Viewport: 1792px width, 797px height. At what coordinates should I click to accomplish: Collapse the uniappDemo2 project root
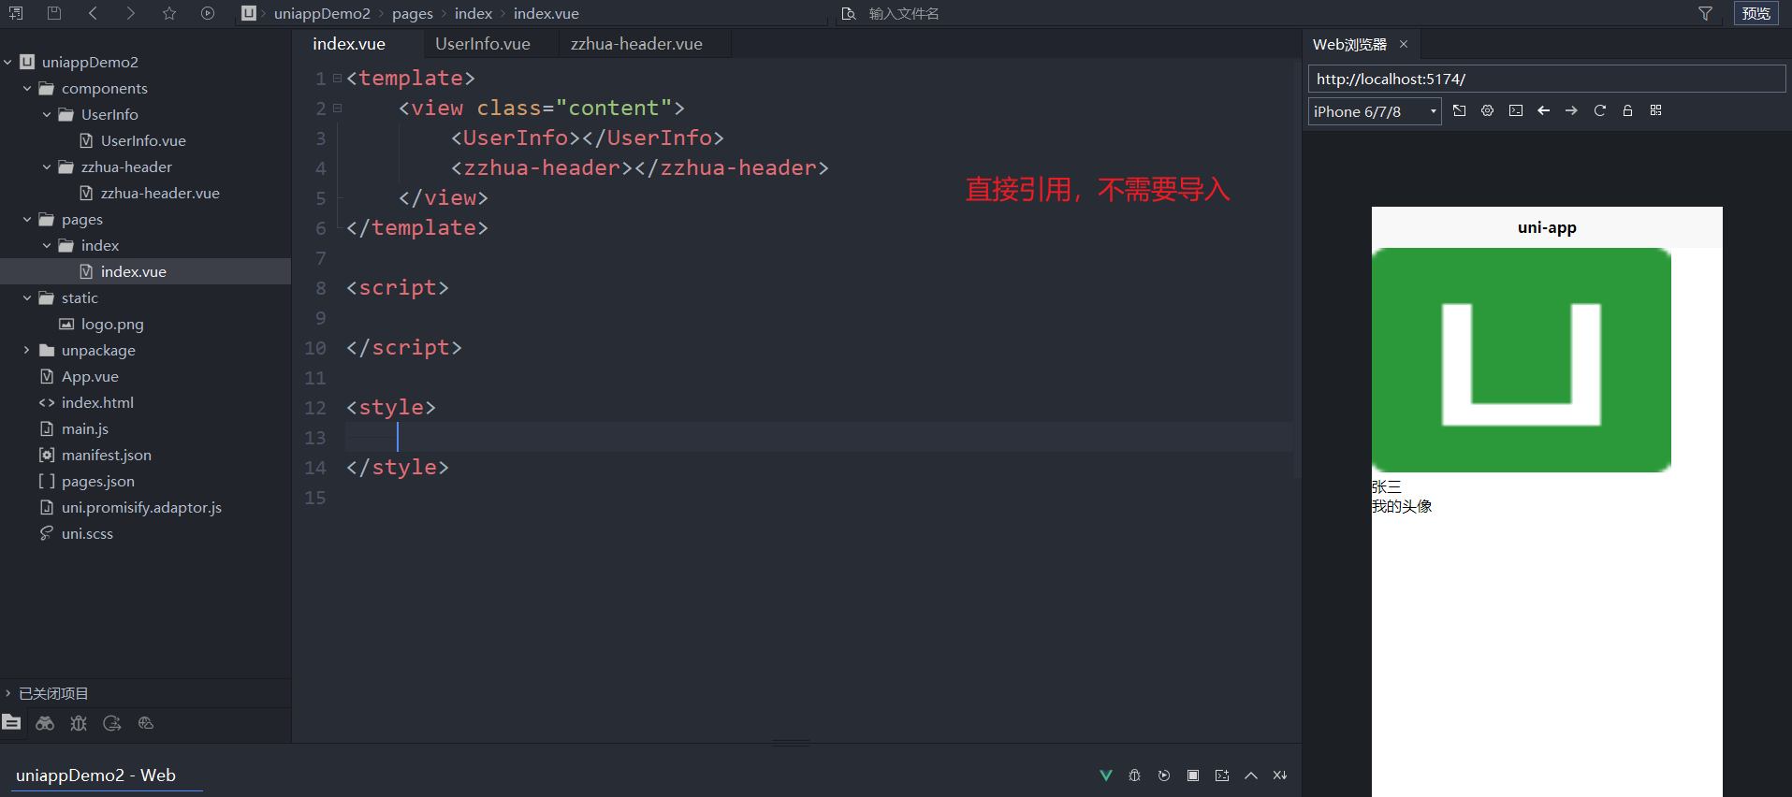point(7,62)
